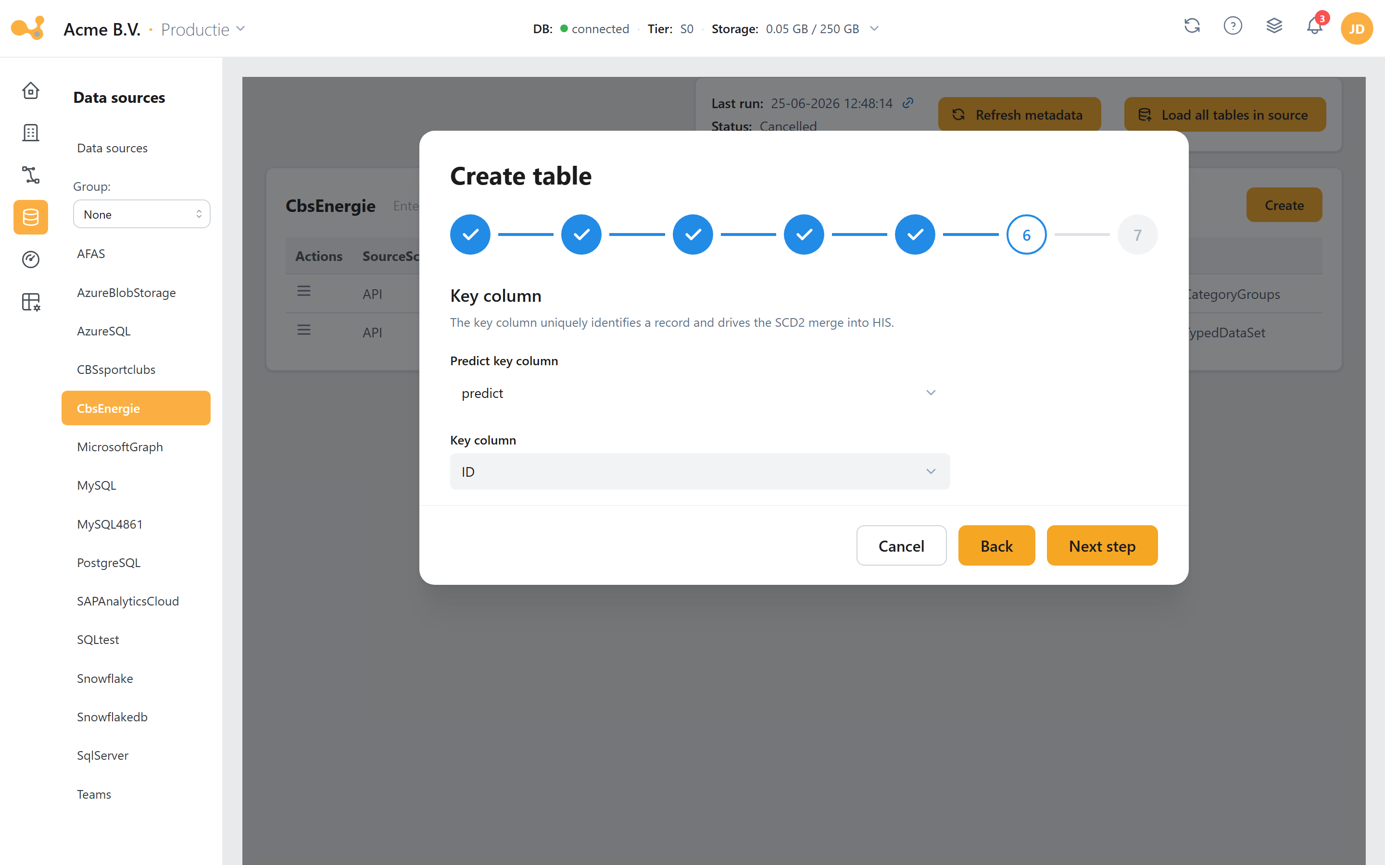
Task: Select CbsEnergie data source
Action: [x=136, y=408]
